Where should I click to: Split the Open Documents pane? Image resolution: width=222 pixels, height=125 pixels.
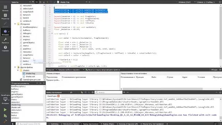click(x=40, y=83)
